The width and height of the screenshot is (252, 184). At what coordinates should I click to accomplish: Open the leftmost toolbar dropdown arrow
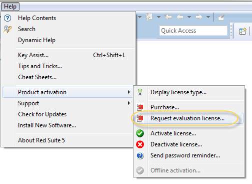(x=140, y=17)
